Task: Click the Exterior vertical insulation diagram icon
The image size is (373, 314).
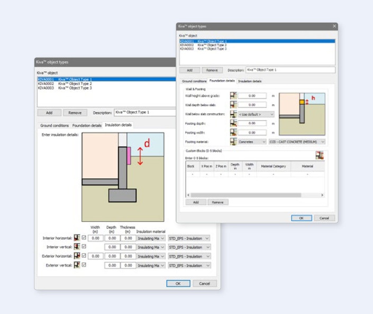Action: tap(77, 265)
